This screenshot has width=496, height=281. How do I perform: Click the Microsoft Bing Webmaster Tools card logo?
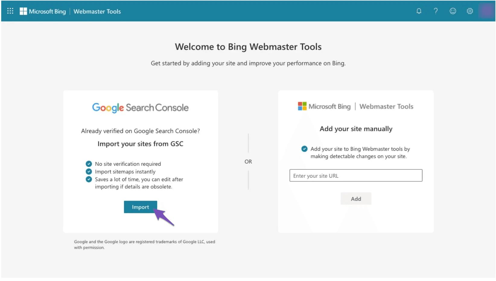pyautogui.click(x=355, y=106)
